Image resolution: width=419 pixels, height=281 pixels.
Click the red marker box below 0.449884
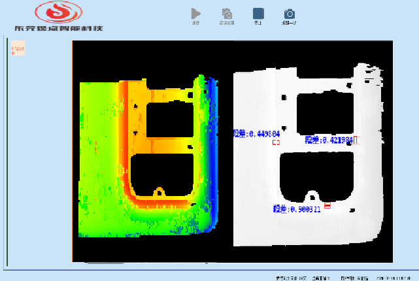tap(276, 141)
